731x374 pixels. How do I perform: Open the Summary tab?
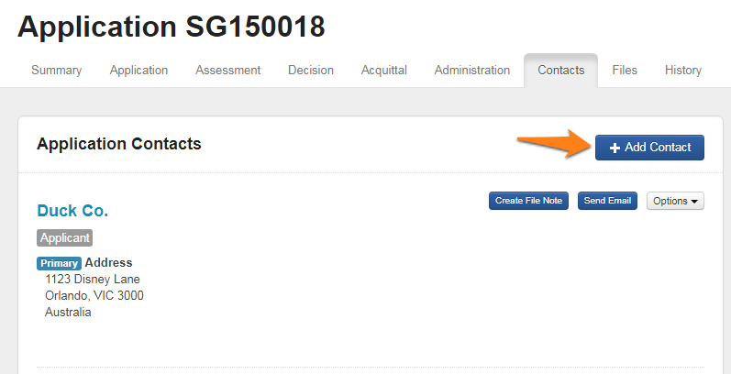57,71
